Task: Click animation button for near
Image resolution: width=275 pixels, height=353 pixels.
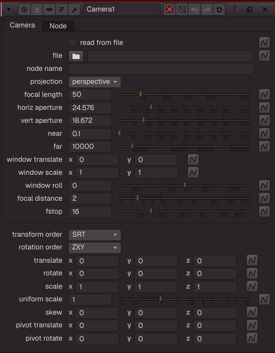Action: (264, 133)
